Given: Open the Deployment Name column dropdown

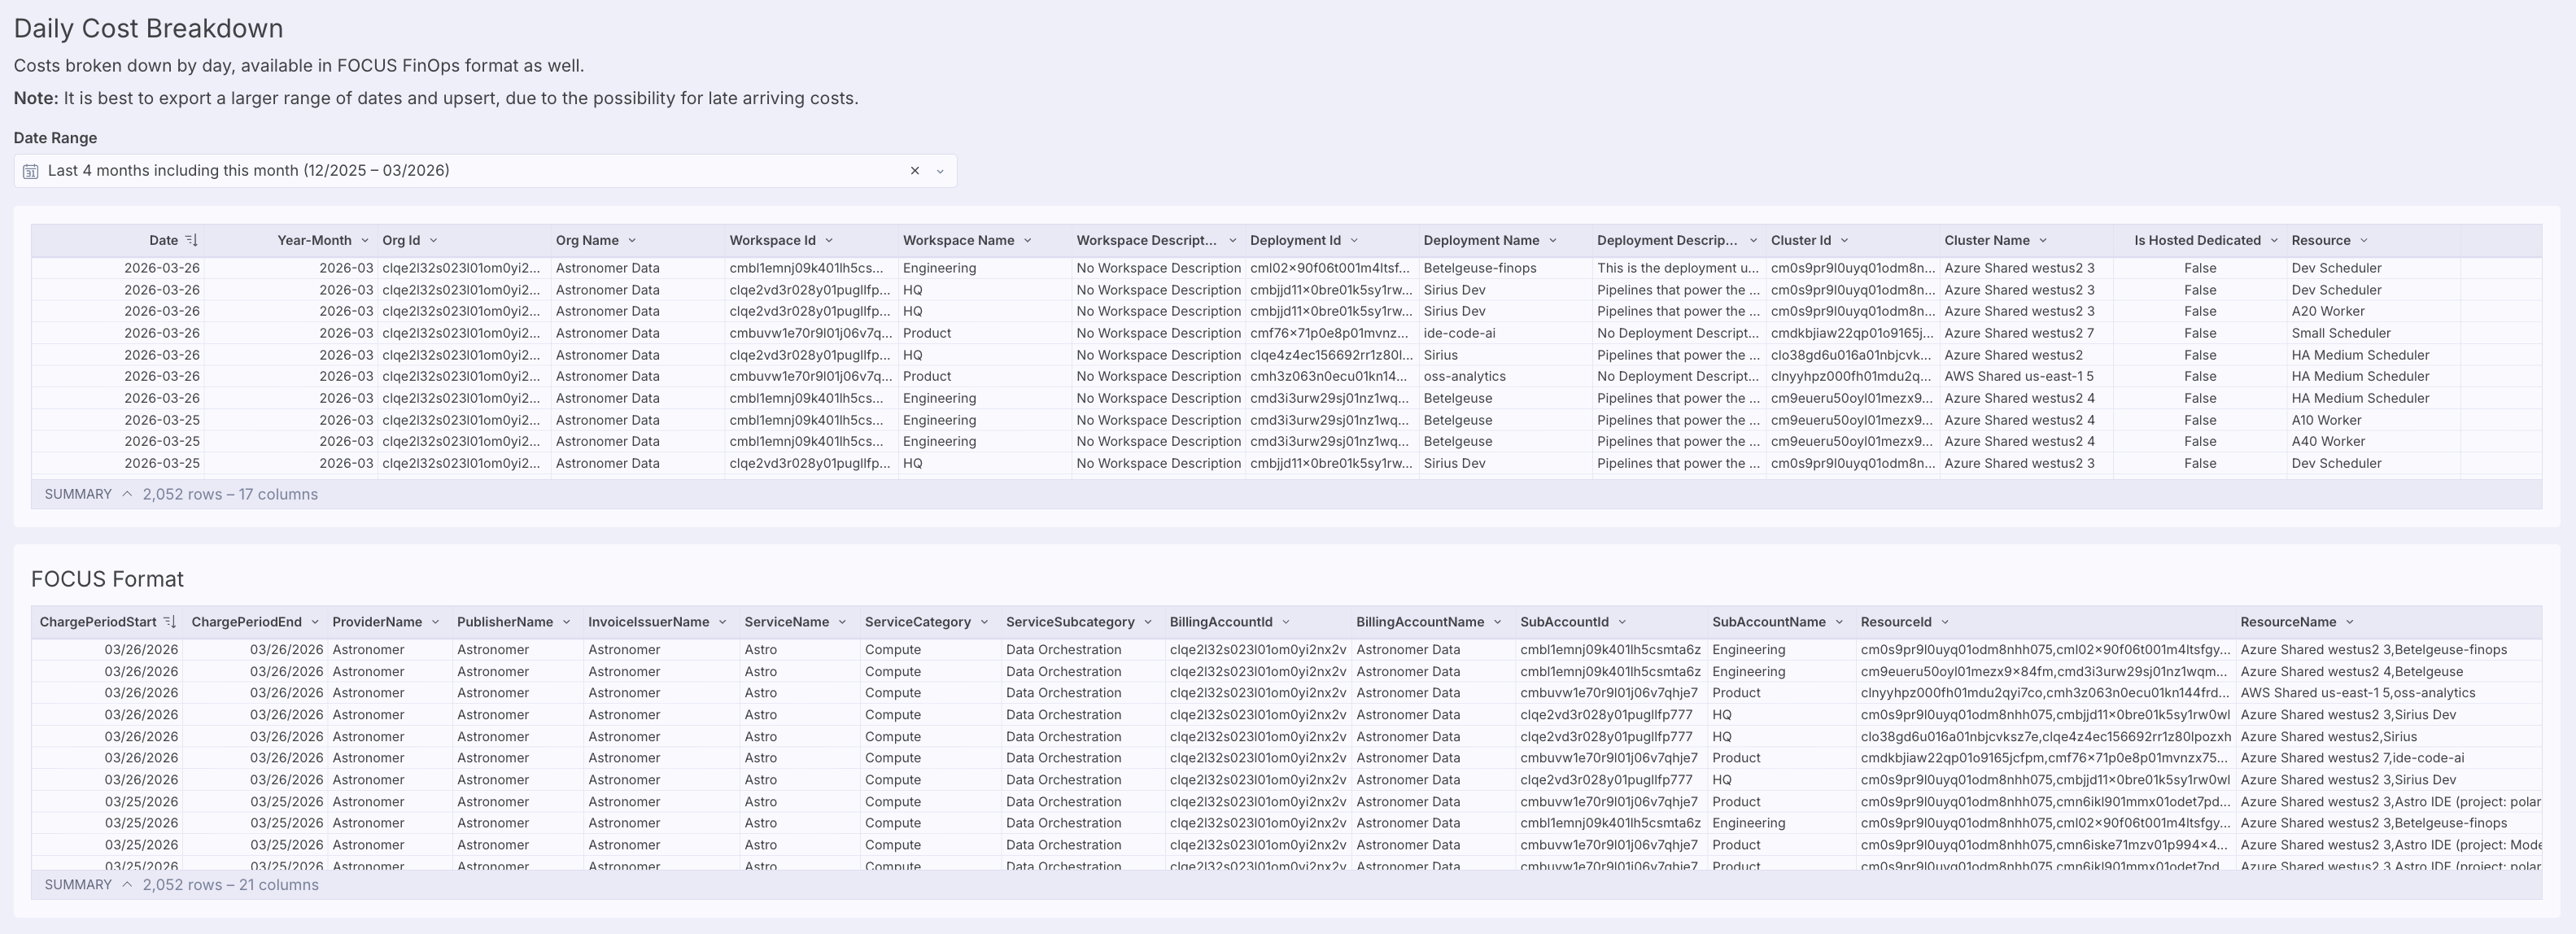Looking at the screenshot, I should 1553,240.
